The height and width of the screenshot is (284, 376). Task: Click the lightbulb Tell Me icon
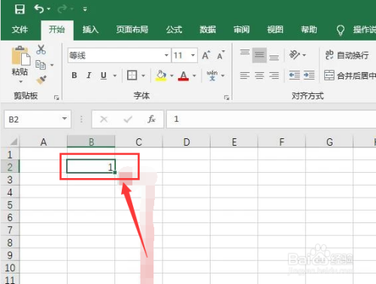(341, 30)
